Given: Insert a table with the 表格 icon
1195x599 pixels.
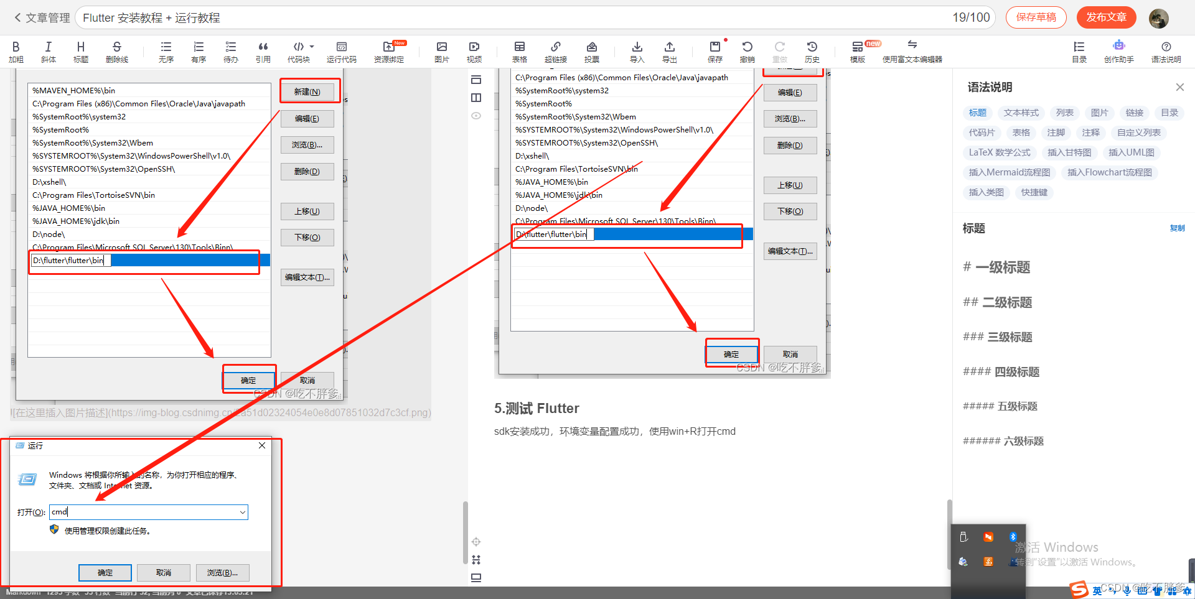Looking at the screenshot, I should (x=520, y=52).
